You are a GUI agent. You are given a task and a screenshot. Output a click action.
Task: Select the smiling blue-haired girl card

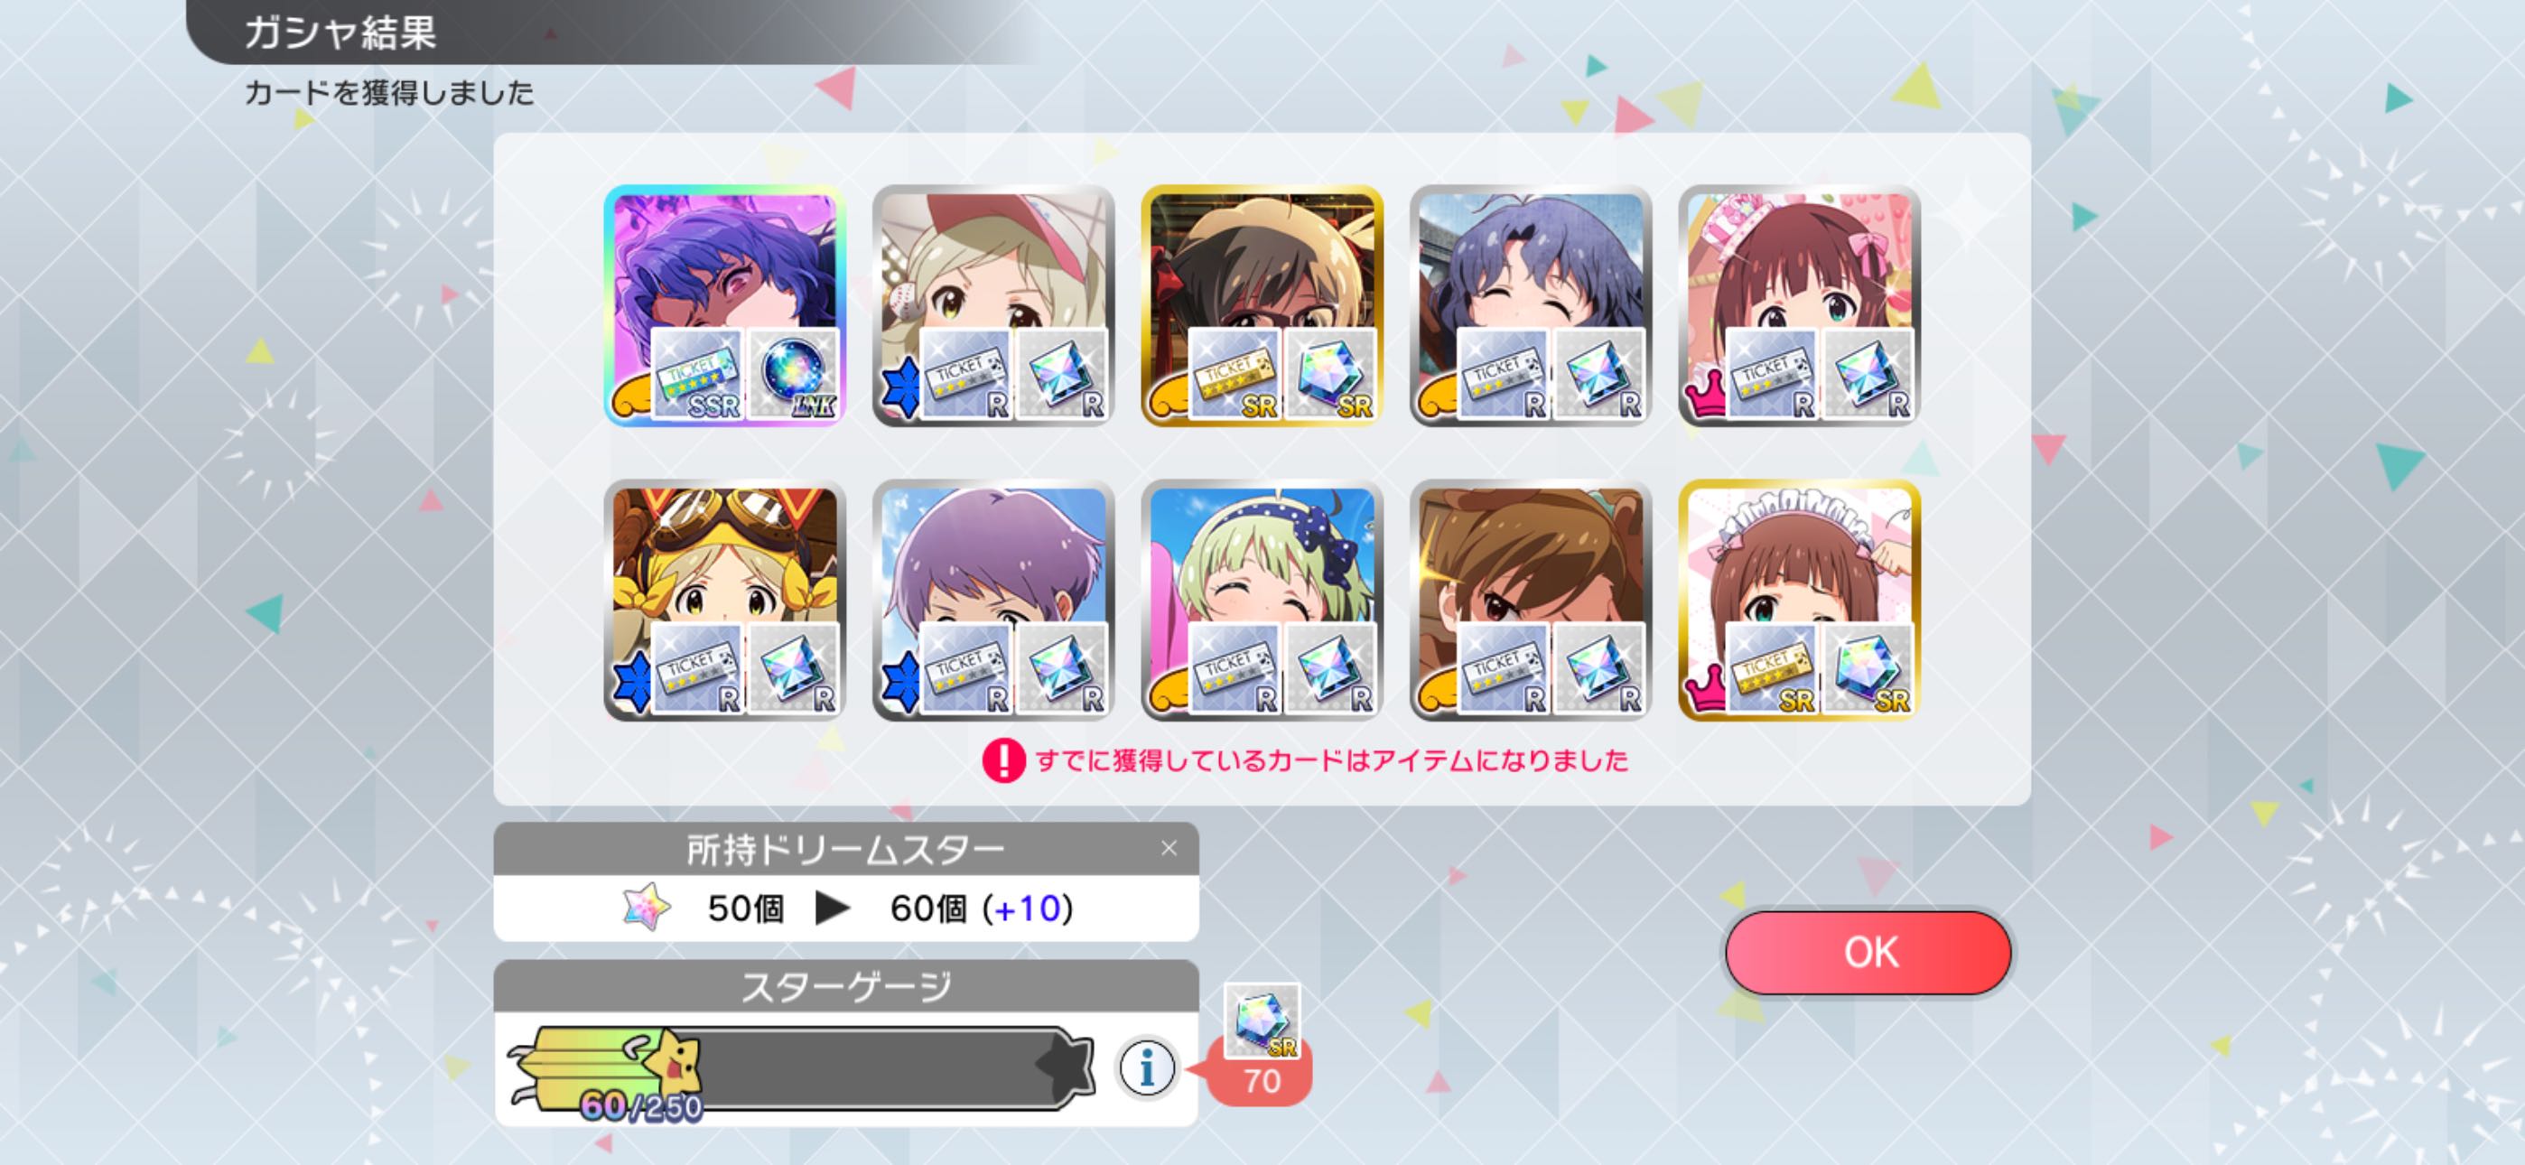[x=1530, y=306]
